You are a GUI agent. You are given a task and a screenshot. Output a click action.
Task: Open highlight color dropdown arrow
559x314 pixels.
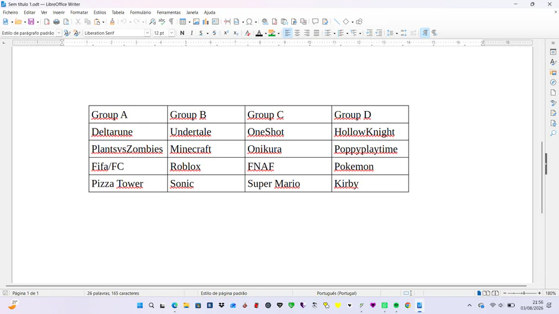[278, 33]
